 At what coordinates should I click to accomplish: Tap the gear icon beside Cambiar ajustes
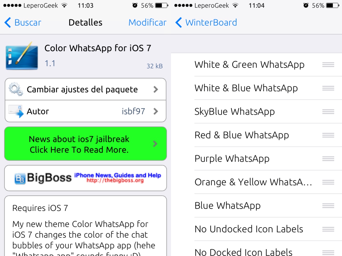[16, 89]
